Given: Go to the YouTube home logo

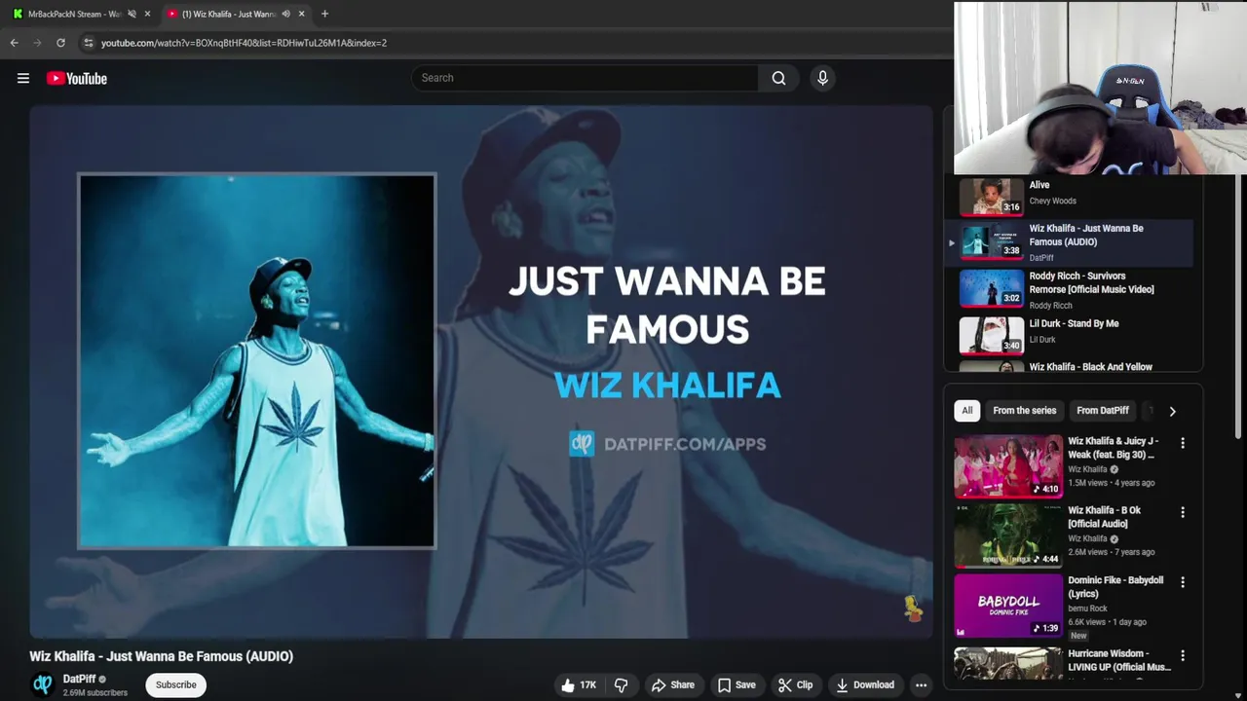Looking at the screenshot, I should pos(76,78).
